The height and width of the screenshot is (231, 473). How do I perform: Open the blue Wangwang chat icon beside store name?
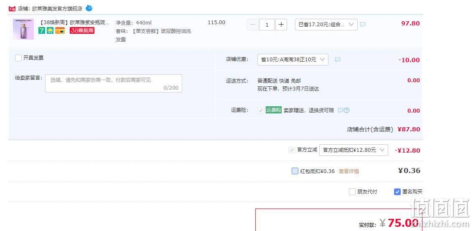(x=89, y=8)
